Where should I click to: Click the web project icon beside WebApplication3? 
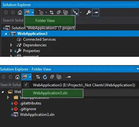tap(13, 34)
